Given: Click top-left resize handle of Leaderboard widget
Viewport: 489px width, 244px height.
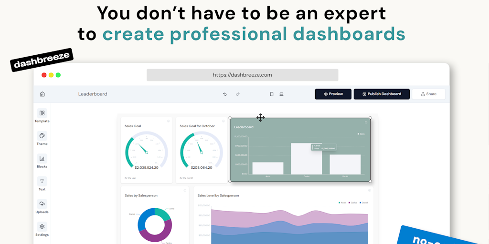Looking at the screenshot, I should click(230, 118).
